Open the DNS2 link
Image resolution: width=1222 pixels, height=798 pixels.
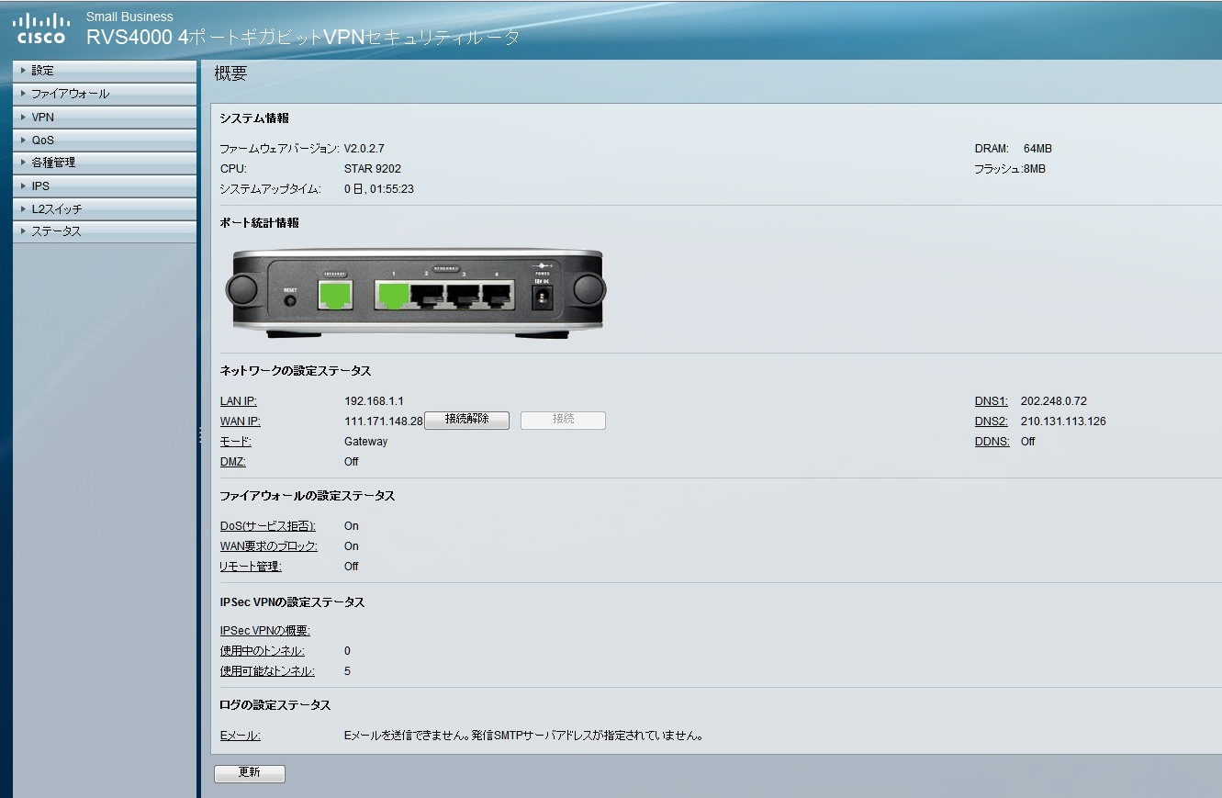[992, 421]
